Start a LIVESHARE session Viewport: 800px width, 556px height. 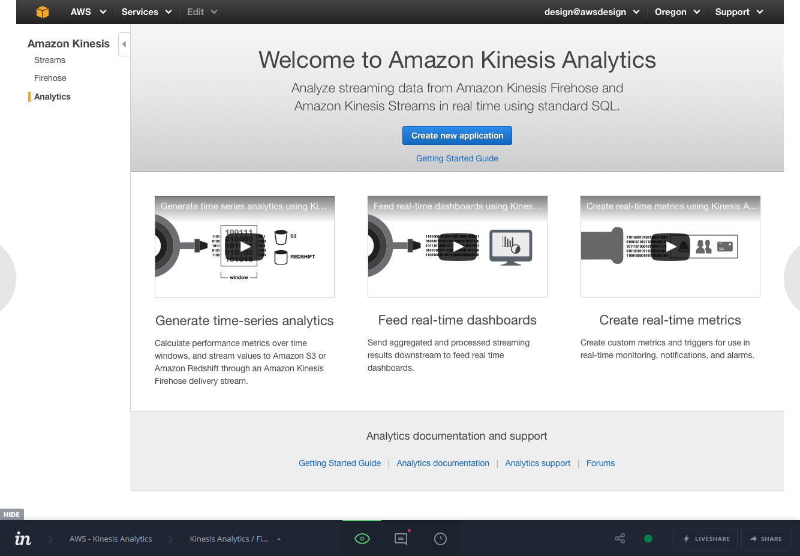tap(706, 539)
